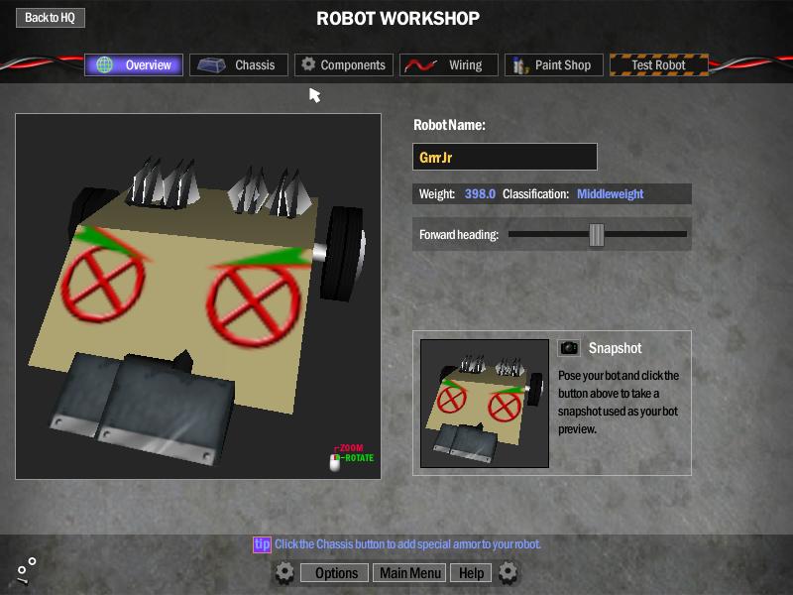The image size is (793, 595).
Task: Take a snapshot with the camera icon
Action: [x=569, y=348]
